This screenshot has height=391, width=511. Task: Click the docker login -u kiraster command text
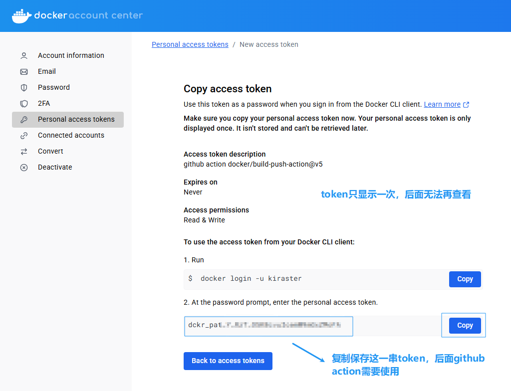click(x=251, y=279)
